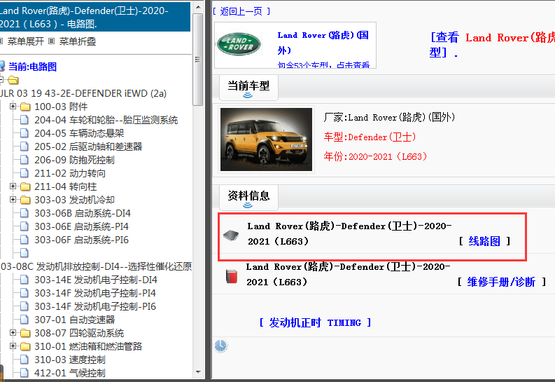Click document icon of 204-04 车轮和轮胎
The width and height of the screenshot is (555, 382).
coord(24,120)
